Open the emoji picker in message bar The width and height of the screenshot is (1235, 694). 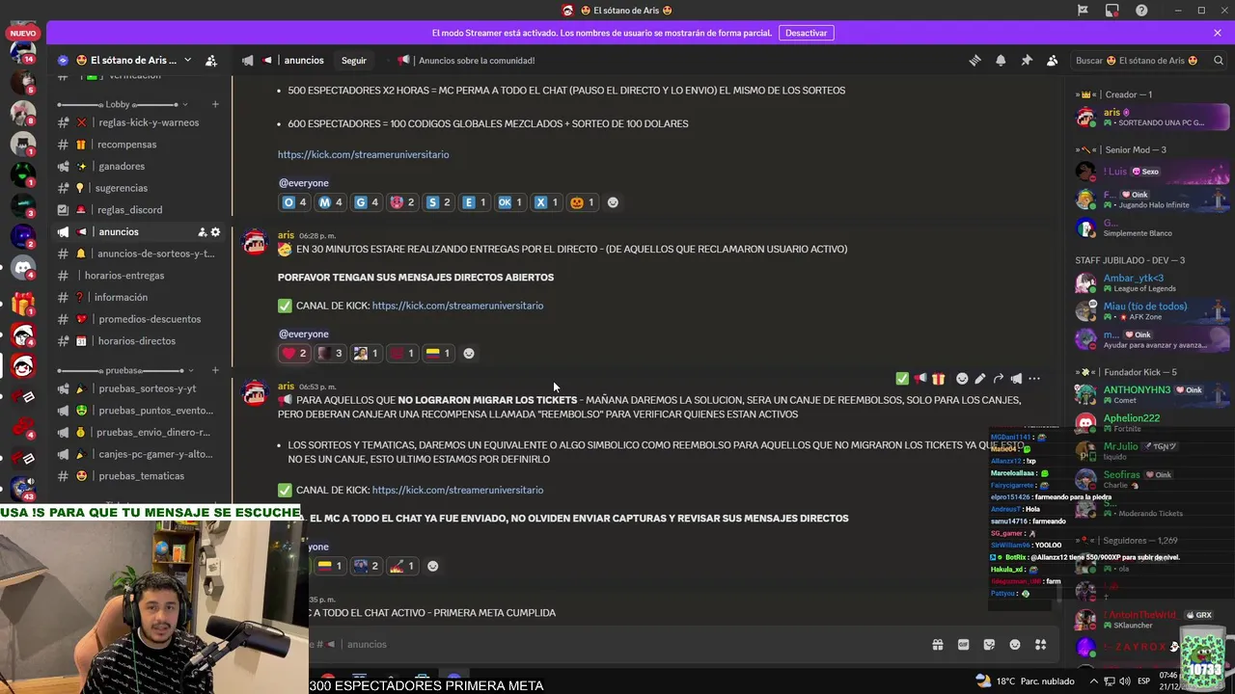[x=1015, y=644]
